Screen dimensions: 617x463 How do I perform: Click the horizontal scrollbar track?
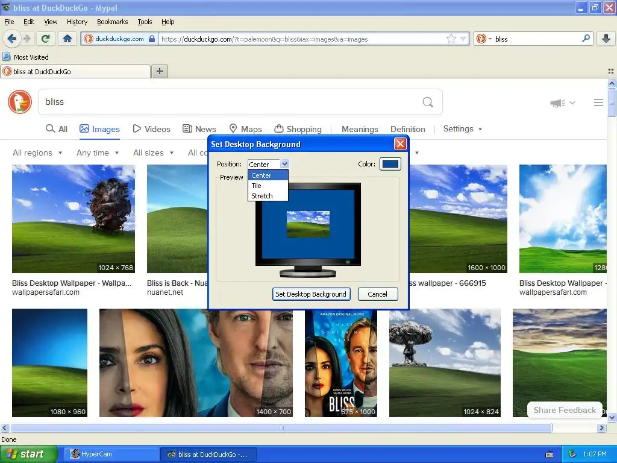pos(281,428)
